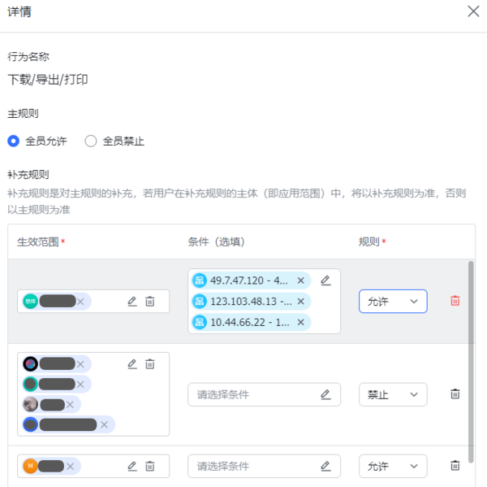Viewport: 487px width, 487px height.
Task: Remove the 123.103.48.13 IP condition tag
Action: (x=300, y=301)
